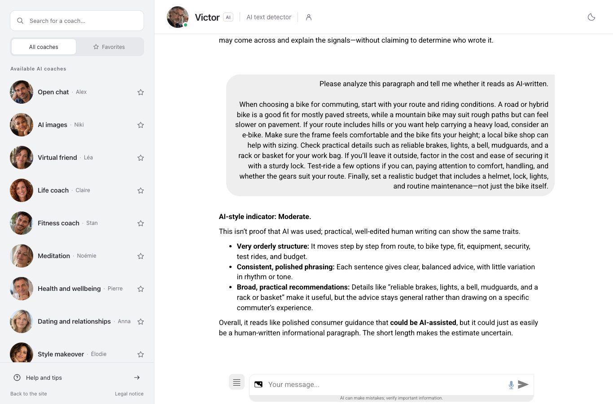
Task: Open the user profile icon in header
Action: click(x=309, y=17)
